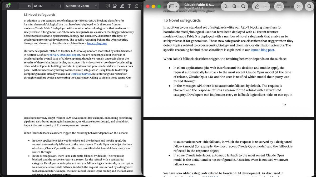This screenshot has height=177, width=316.
Task: Click the 'of 317' page count label
Action: [x=38, y=6]
